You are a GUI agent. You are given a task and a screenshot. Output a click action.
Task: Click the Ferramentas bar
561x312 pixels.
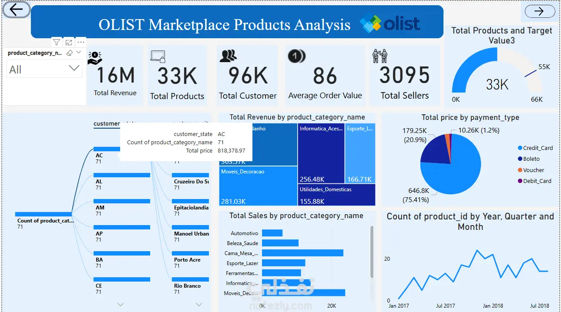click(281, 273)
